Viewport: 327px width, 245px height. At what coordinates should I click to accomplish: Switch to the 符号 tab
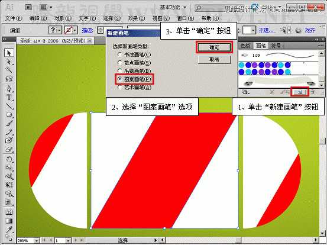(x=276, y=46)
